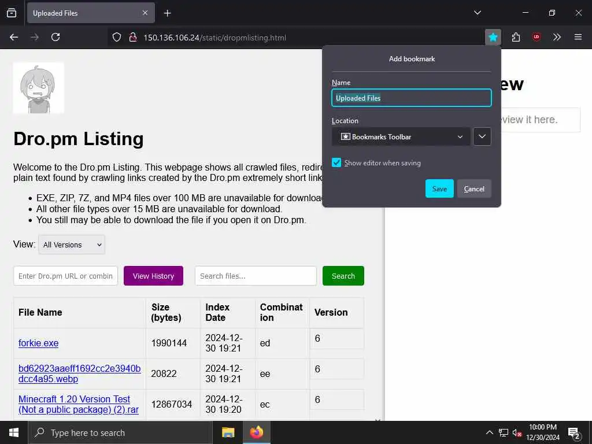Click the taskbar search box
This screenshot has height=444, width=592.
coord(120,432)
